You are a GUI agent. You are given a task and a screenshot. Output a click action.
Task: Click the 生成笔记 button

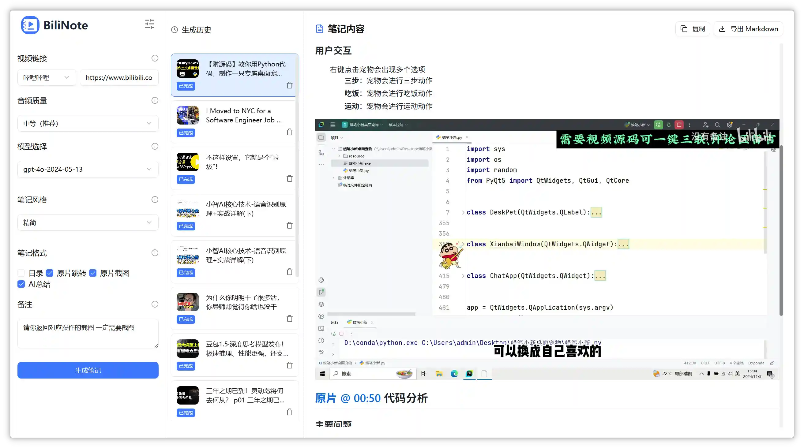(x=88, y=370)
